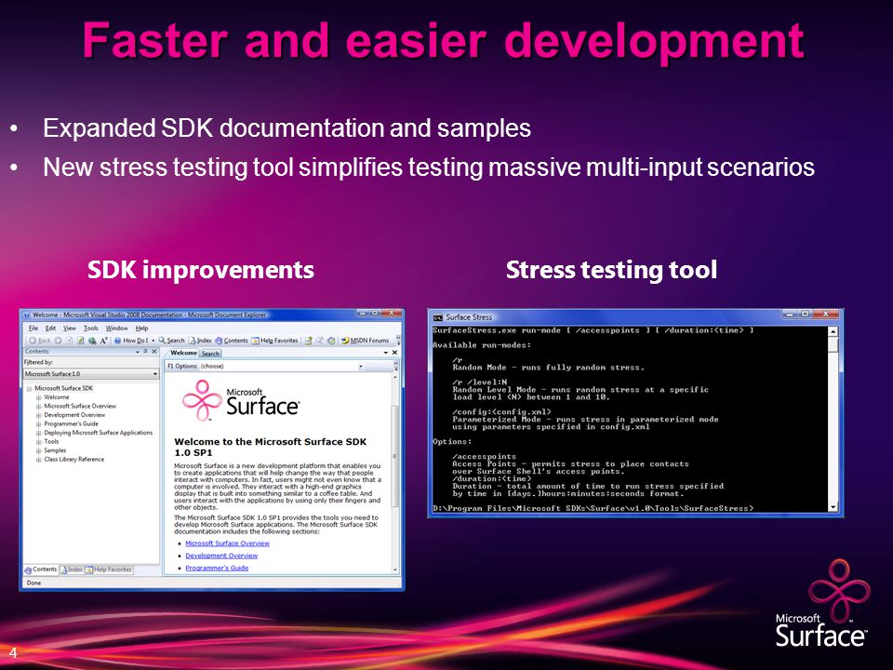This screenshot has height=670, width=893.
Task: Open the Contents panel position dropdown arrow
Action: pos(138,352)
